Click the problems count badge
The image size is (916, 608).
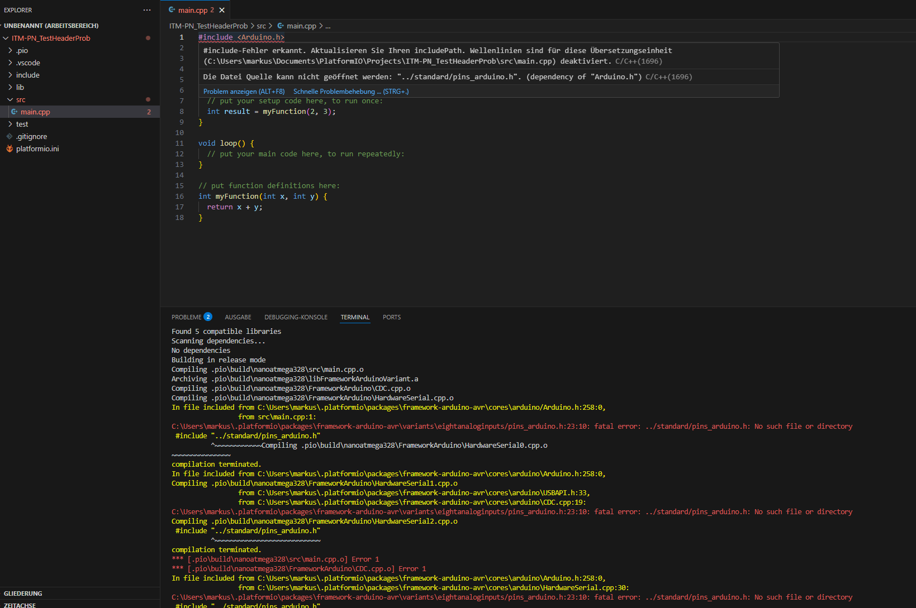208,317
